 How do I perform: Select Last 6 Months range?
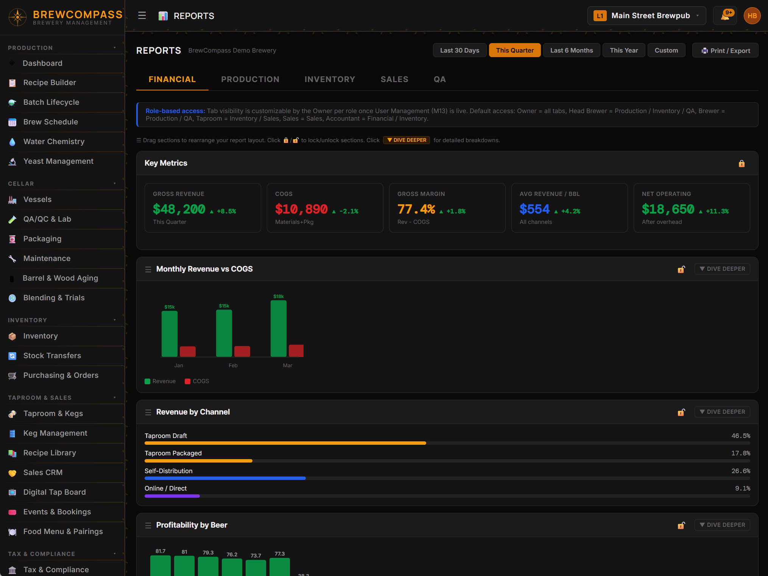[x=572, y=50]
